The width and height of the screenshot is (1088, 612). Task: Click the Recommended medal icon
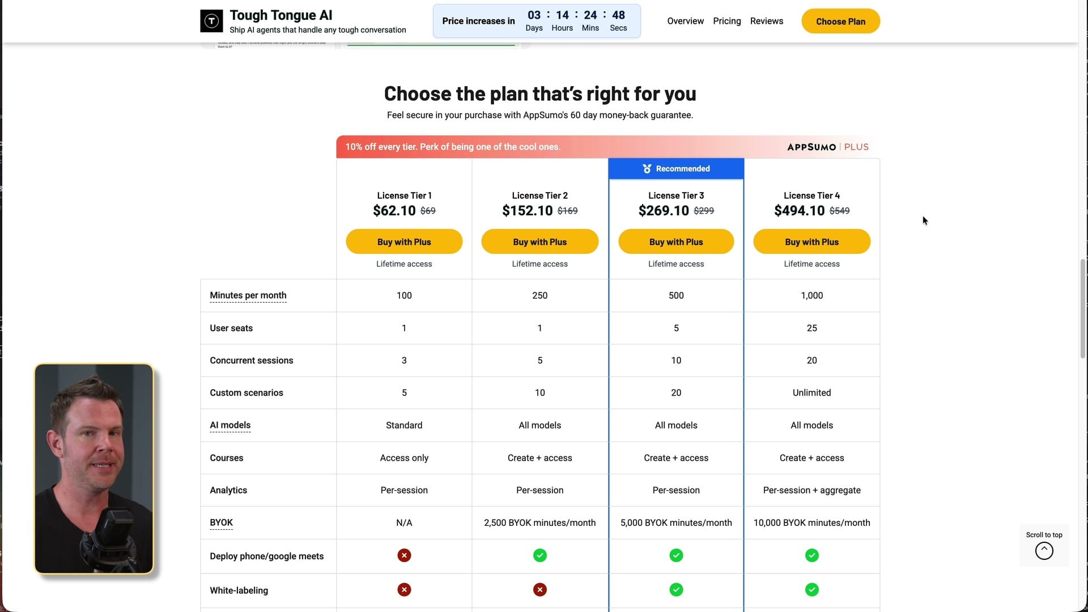(x=647, y=169)
